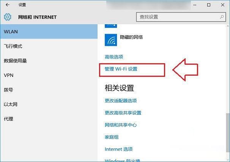
Task: Click the back arrow in the title bar
Action: [x=8, y=5]
